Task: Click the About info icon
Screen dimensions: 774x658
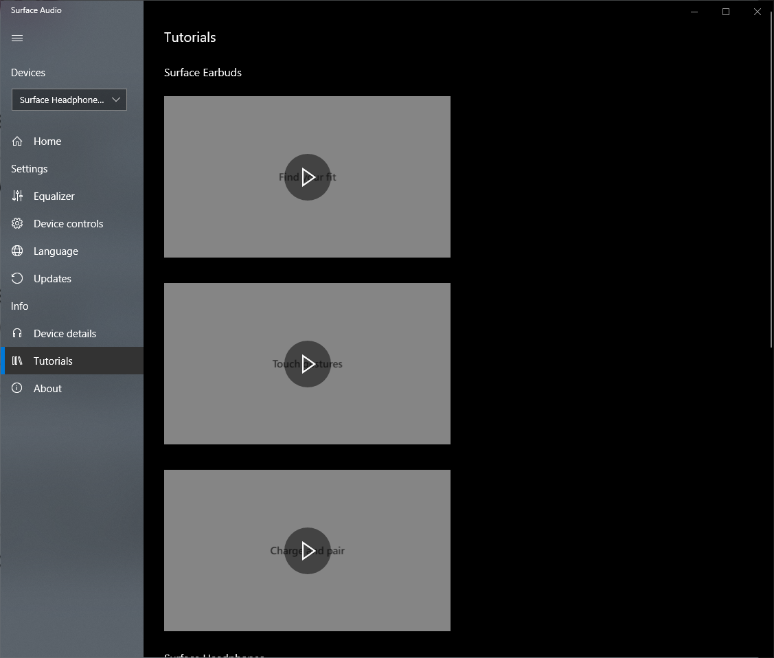Action: coord(18,389)
